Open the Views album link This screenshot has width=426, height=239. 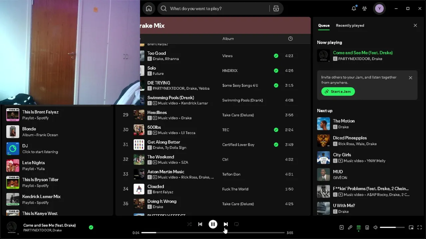(227, 56)
